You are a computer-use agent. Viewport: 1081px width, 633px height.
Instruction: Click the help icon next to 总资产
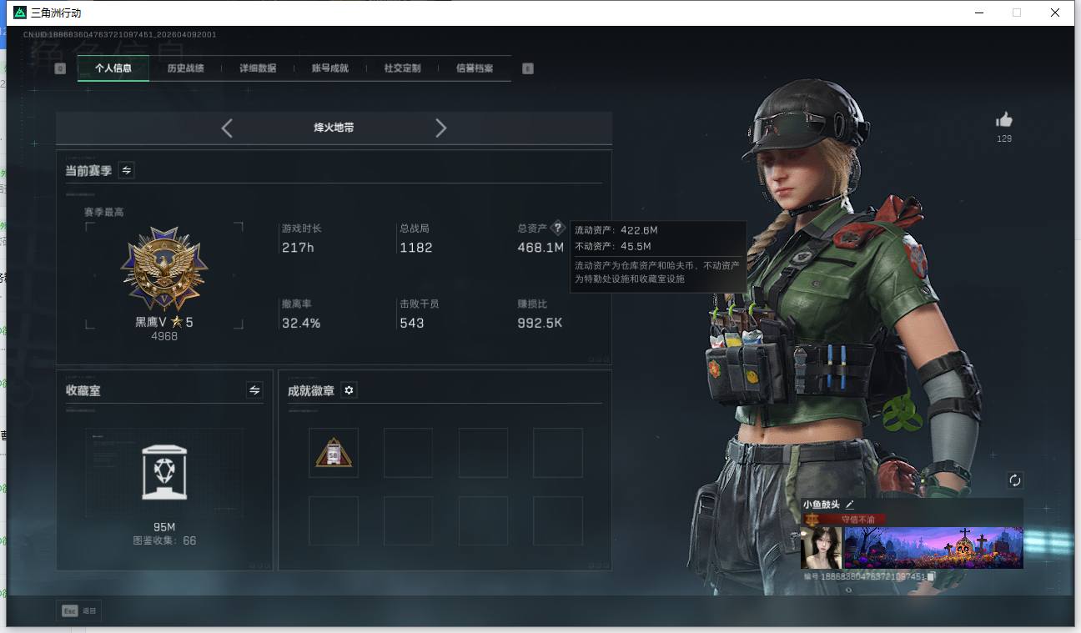point(557,227)
